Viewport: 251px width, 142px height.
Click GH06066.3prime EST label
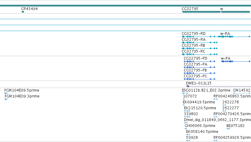point(200,126)
